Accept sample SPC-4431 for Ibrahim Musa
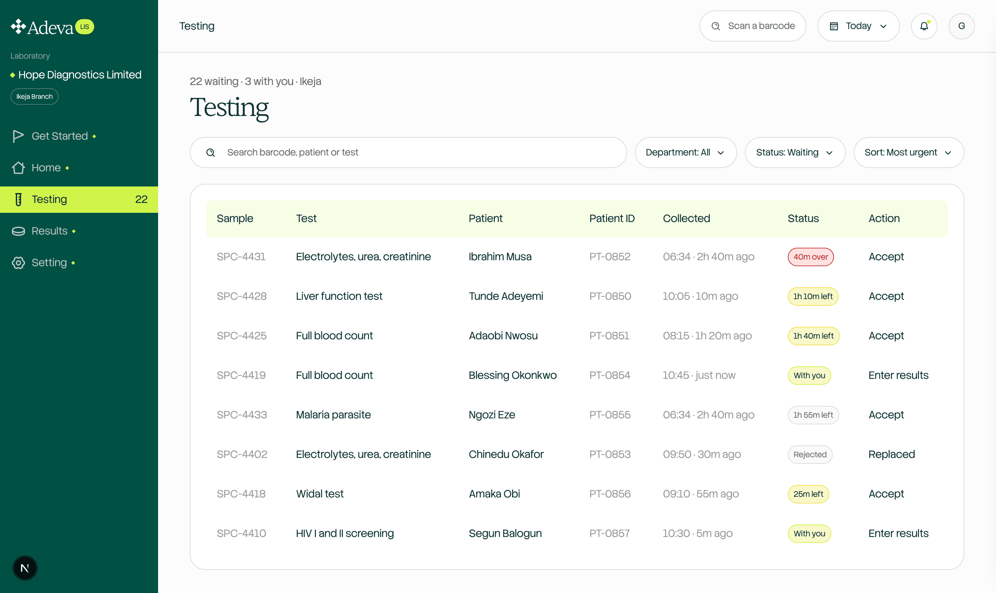The image size is (996, 593). tap(886, 257)
